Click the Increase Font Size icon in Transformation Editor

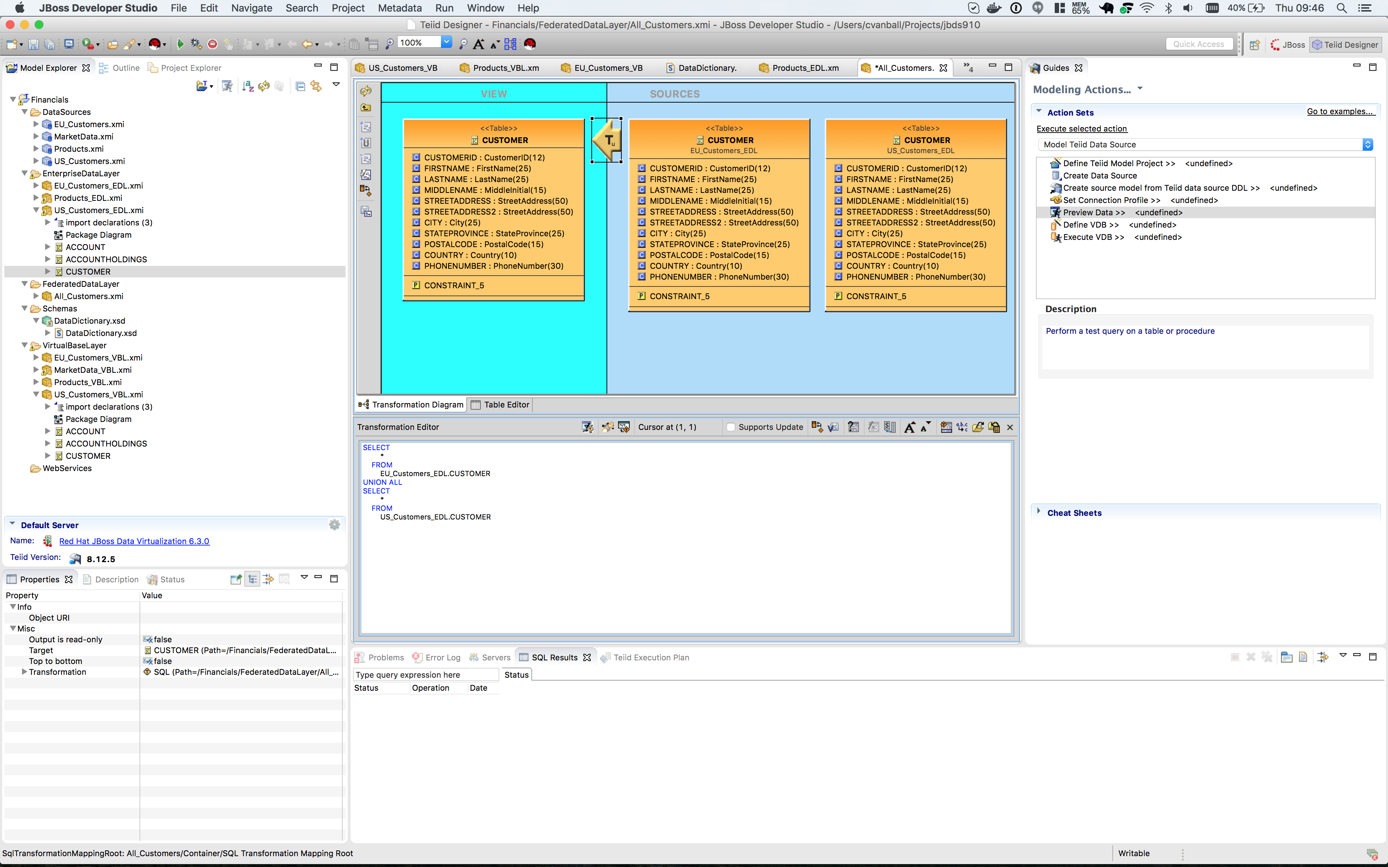pyautogui.click(x=911, y=427)
